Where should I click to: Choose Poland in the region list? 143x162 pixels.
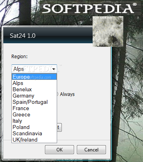pos(34,127)
